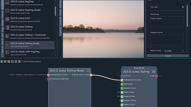The height and width of the screenshot is (107, 191).
Task: Click the first layout grid icon above graph
Action: [x=2, y=61]
